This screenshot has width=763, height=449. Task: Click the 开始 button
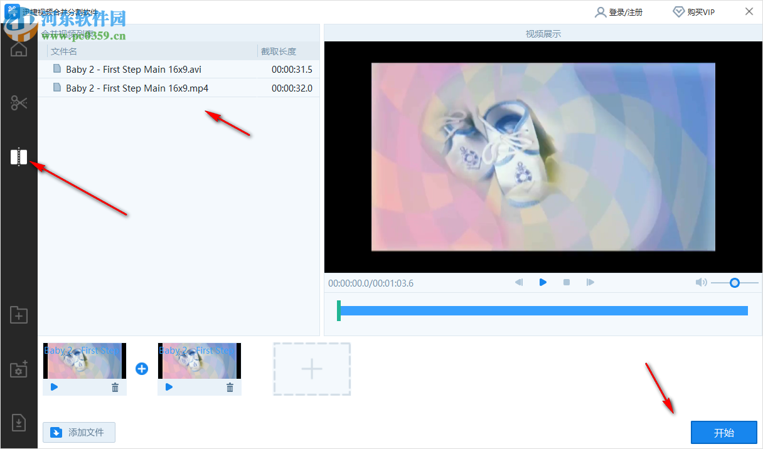[723, 433]
